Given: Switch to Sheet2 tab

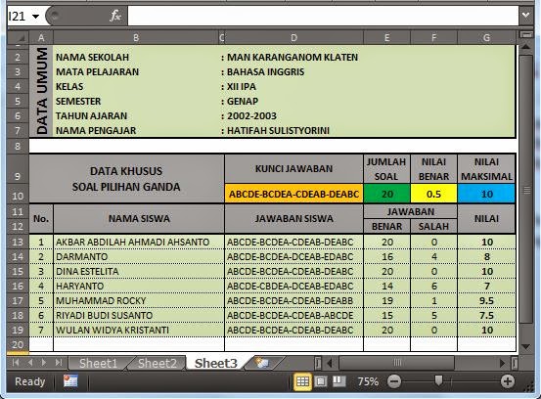Looking at the screenshot, I should point(157,363).
